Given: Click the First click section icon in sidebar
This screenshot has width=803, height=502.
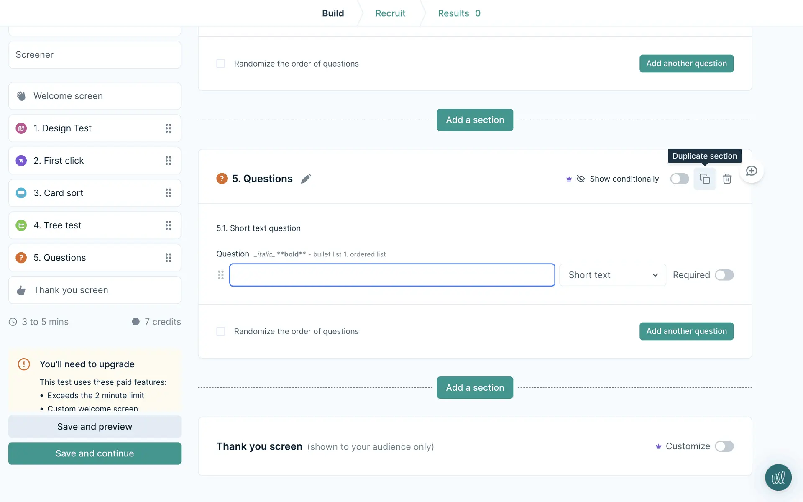Looking at the screenshot, I should [x=21, y=161].
